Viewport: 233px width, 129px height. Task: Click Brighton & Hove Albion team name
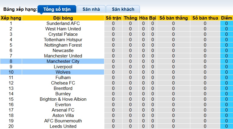[63, 99]
